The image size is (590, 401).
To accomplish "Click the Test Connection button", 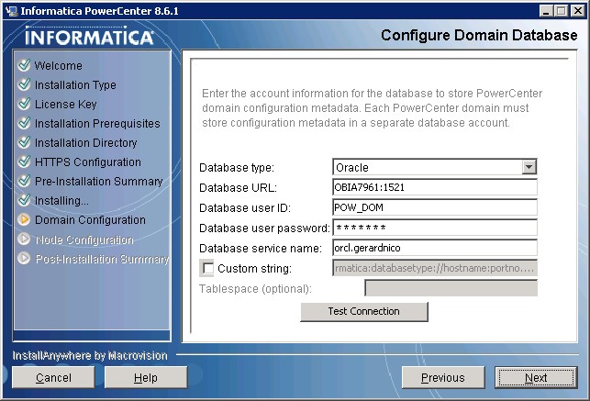I will coord(364,311).
